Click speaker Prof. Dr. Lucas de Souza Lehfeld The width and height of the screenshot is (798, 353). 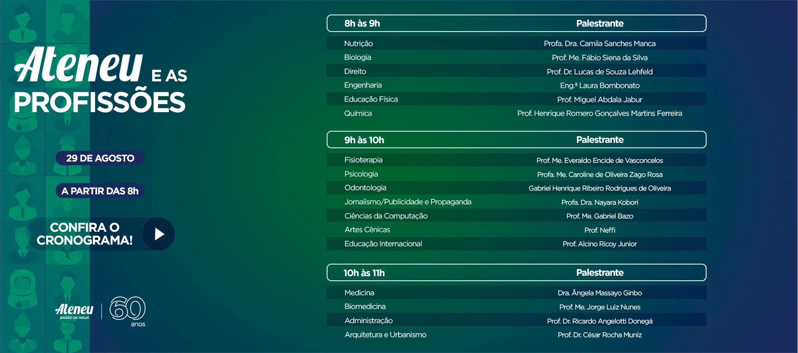(599, 72)
